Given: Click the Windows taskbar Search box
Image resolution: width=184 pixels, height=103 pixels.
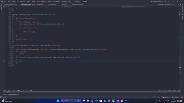Looking at the screenshot, I should (71, 101).
